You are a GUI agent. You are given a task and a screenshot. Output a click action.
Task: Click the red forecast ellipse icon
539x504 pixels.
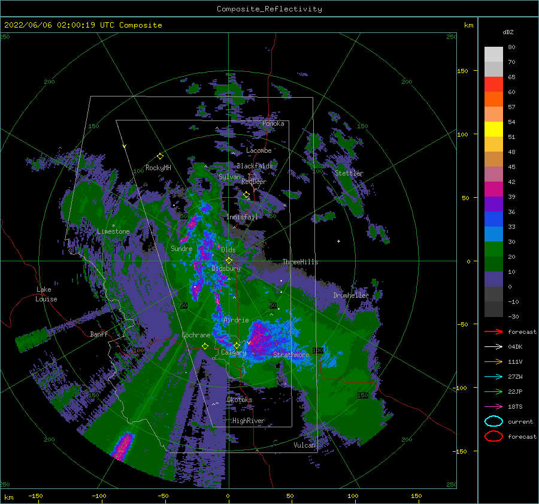tap(493, 436)
